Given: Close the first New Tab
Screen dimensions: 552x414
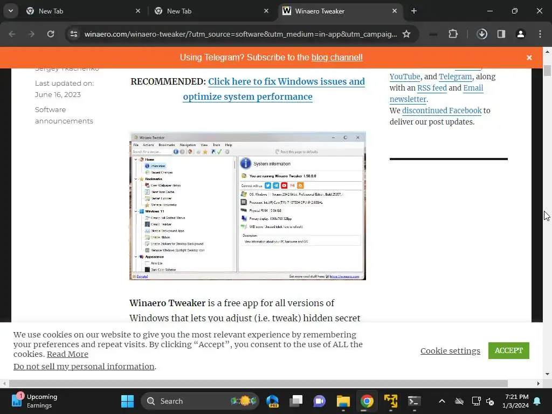Looking at the screenshot, I should click(138, 11).
